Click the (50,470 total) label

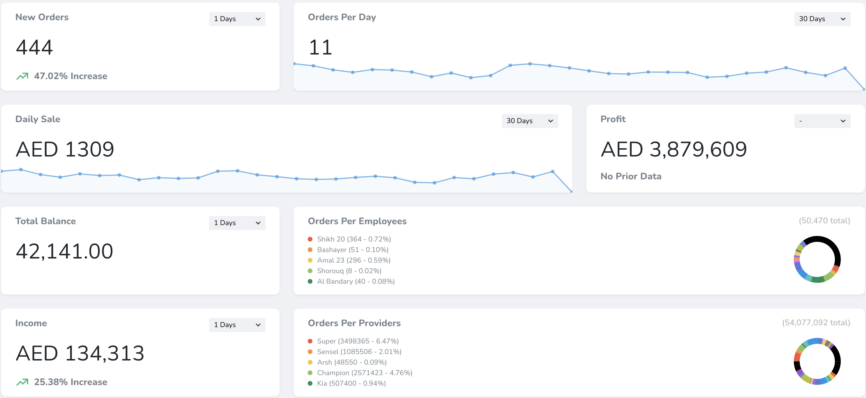824,221
